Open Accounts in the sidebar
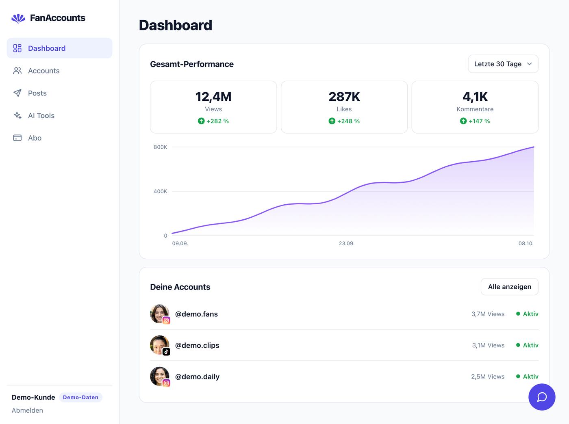Viewport: 569px width, 424px height. coord(59,71)
